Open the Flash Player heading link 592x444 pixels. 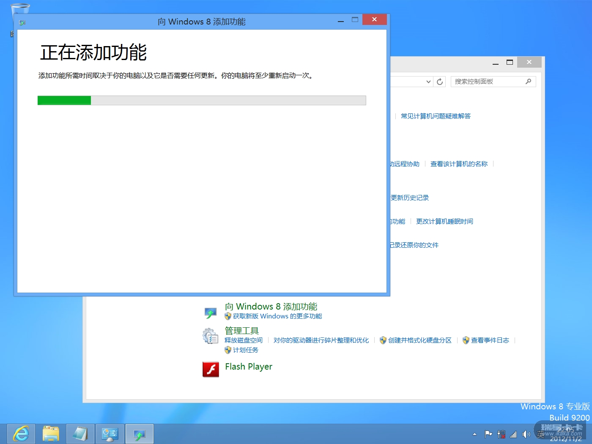coord(249,367)
